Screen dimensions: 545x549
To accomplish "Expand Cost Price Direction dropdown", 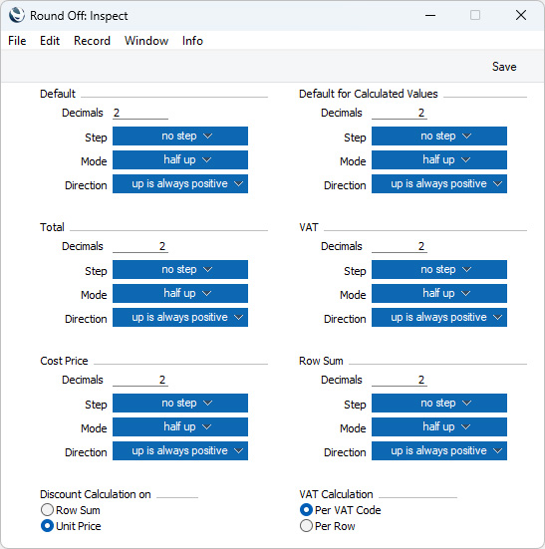I will coord(180,450).
